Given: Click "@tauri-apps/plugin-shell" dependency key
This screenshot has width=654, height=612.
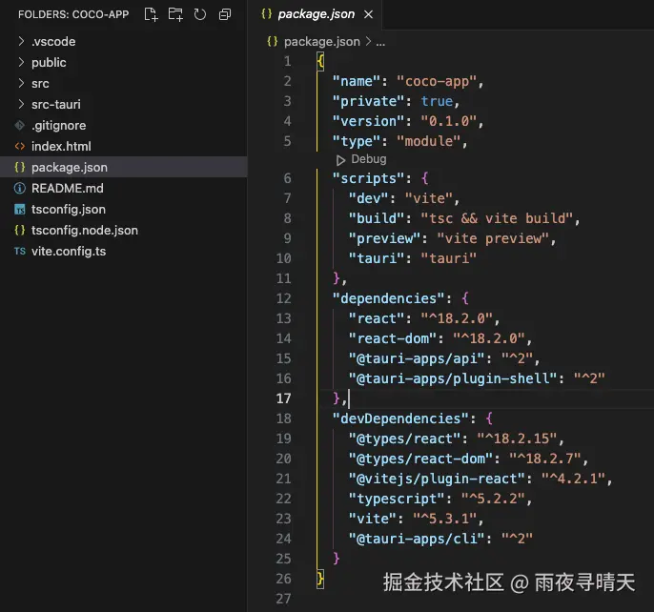Looking at the screenshot, I should [453, 378].
